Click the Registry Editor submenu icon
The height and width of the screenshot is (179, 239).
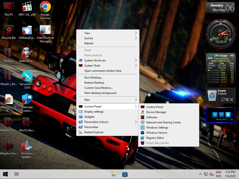pos(142,138)
